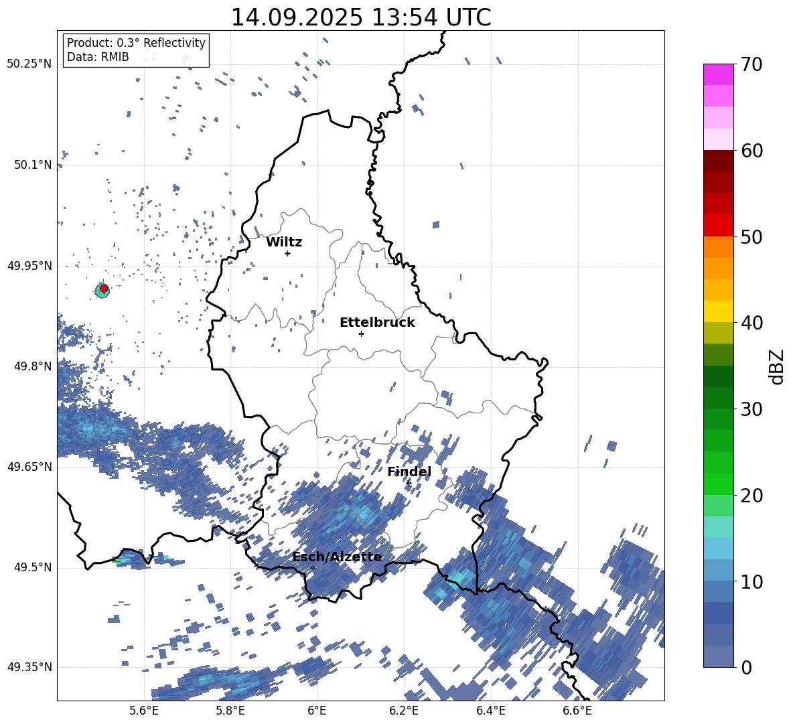Screen dimensions: 793x724
Task: Click the 6.2°E longitude label
Action: coord(404,711)
